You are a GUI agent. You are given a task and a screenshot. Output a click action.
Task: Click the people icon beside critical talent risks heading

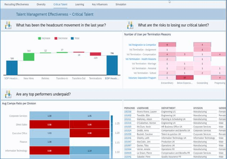[x=130, y=25]
